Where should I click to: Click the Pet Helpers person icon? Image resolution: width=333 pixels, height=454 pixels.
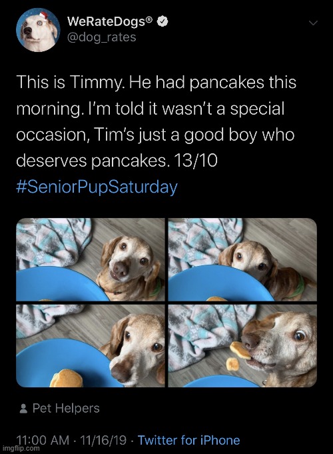pos(23,409)
